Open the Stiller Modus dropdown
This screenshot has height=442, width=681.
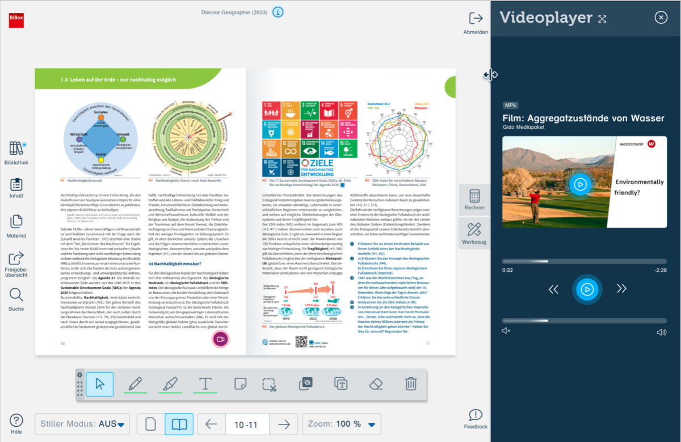83,424
